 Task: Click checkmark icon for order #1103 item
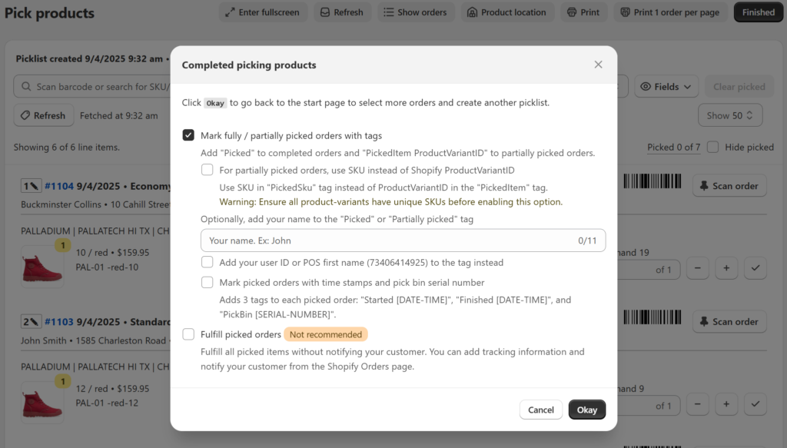click(755, 404)
